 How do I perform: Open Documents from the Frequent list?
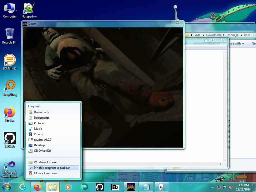click(x=53, y=118)
